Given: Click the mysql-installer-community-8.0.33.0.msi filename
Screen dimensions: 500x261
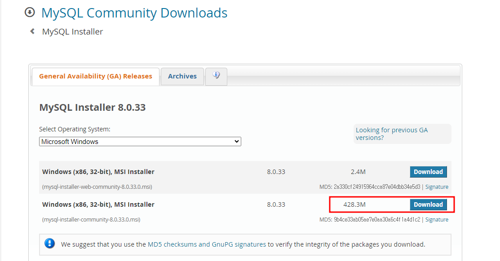Looking at the screenshot, I should coord(91,220).
